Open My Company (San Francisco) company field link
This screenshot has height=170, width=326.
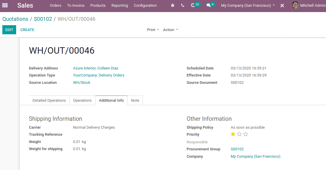click(256, 156)
